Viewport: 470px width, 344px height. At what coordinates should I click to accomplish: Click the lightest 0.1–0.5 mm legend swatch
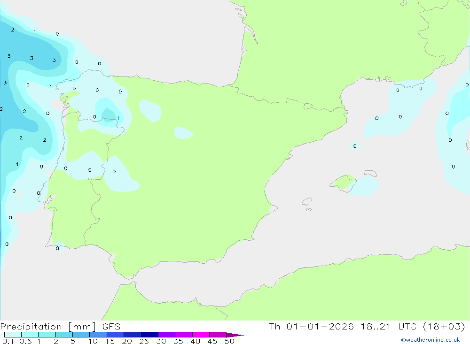tap(13, 335)
